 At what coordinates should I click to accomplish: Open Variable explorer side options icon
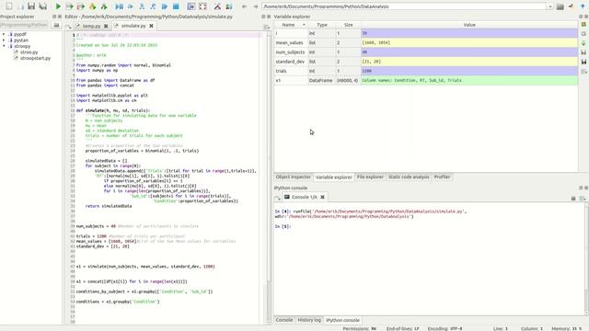583,72
